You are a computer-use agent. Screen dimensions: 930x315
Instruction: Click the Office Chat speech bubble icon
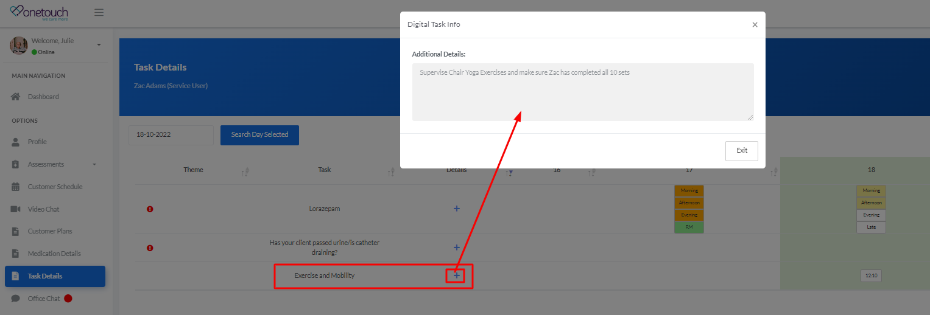[16, 299]
